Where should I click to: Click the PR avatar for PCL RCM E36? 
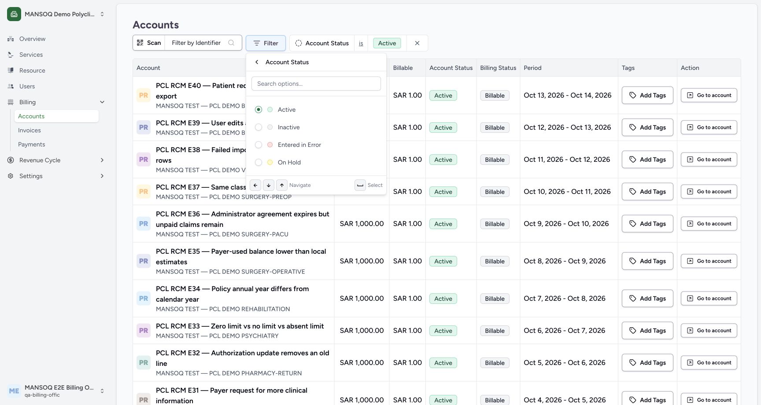(x=144, y=224)
